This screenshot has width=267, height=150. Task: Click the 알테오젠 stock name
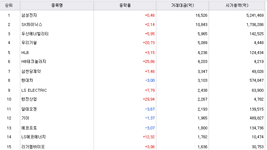tap(29, 109)
